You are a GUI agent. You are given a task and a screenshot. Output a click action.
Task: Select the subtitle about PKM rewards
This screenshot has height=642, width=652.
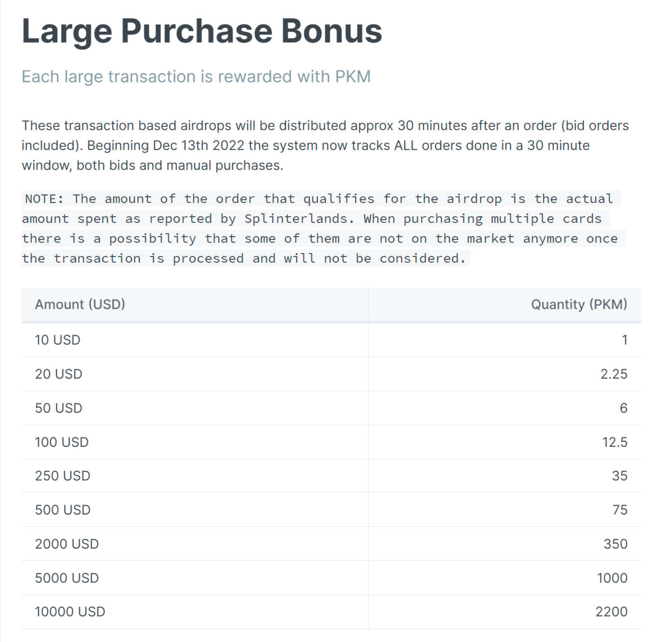[196, 77]
